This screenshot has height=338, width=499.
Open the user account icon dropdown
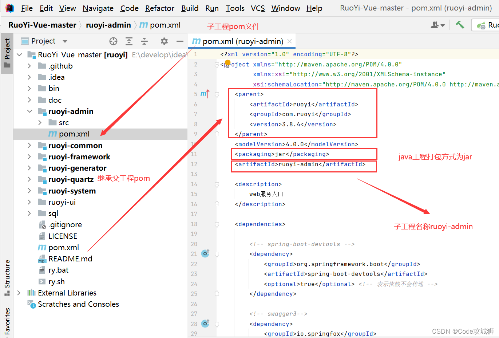point(437,25)
